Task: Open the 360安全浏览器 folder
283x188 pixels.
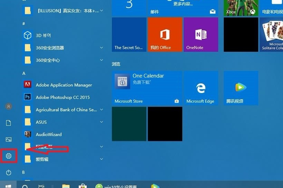Action: coord(63,47)
